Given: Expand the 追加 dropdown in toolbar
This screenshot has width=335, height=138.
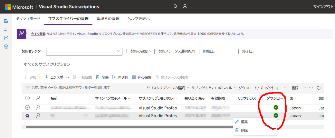Looking at the screenshot, I should 32,77.
